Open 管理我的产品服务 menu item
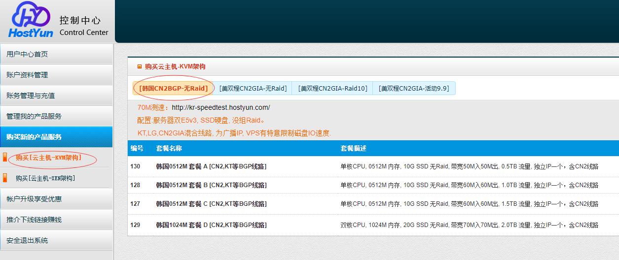Viewport: 619px width, 260px height. 56,116
